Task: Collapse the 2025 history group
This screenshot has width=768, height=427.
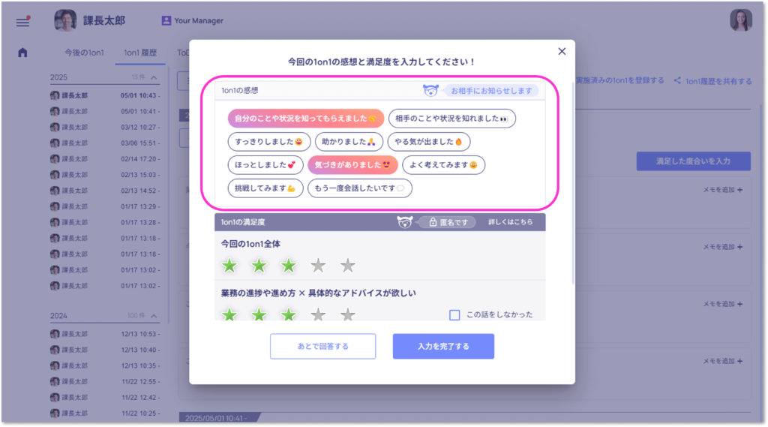Action: [154, 77]
